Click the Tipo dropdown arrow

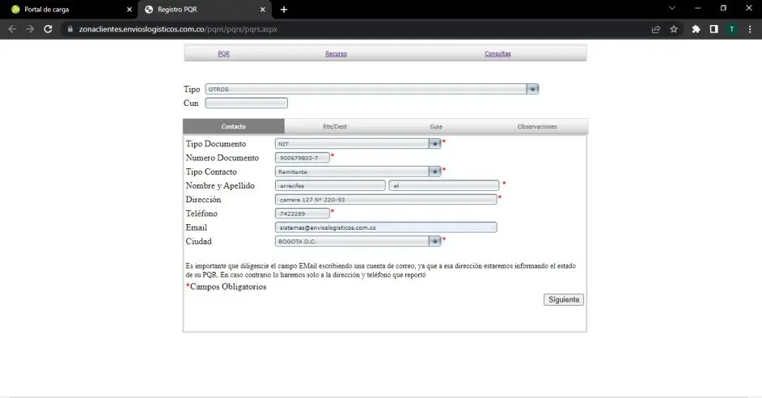(x=532, y=89)
